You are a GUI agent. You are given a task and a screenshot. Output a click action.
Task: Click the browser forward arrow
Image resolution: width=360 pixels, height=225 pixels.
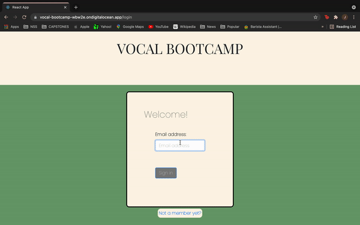[15, 17]
